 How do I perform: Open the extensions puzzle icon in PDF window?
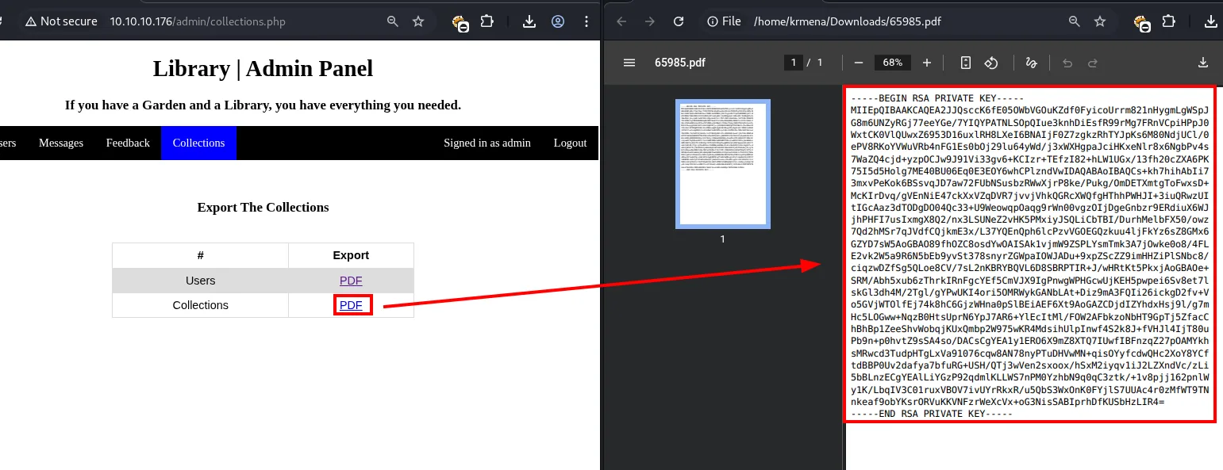[1168, 21]
